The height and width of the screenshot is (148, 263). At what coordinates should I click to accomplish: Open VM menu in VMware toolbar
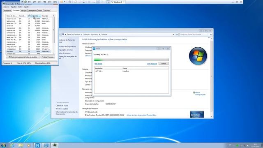coord(45,2)
